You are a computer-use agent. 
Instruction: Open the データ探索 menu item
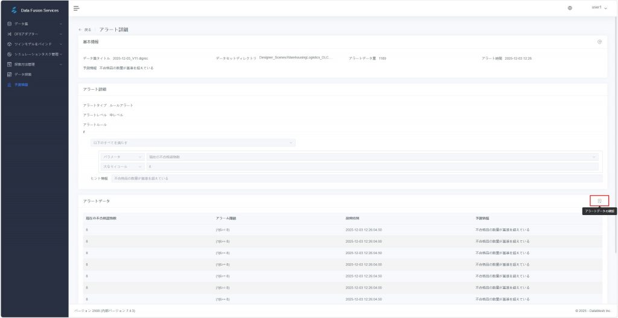point(23,75)
